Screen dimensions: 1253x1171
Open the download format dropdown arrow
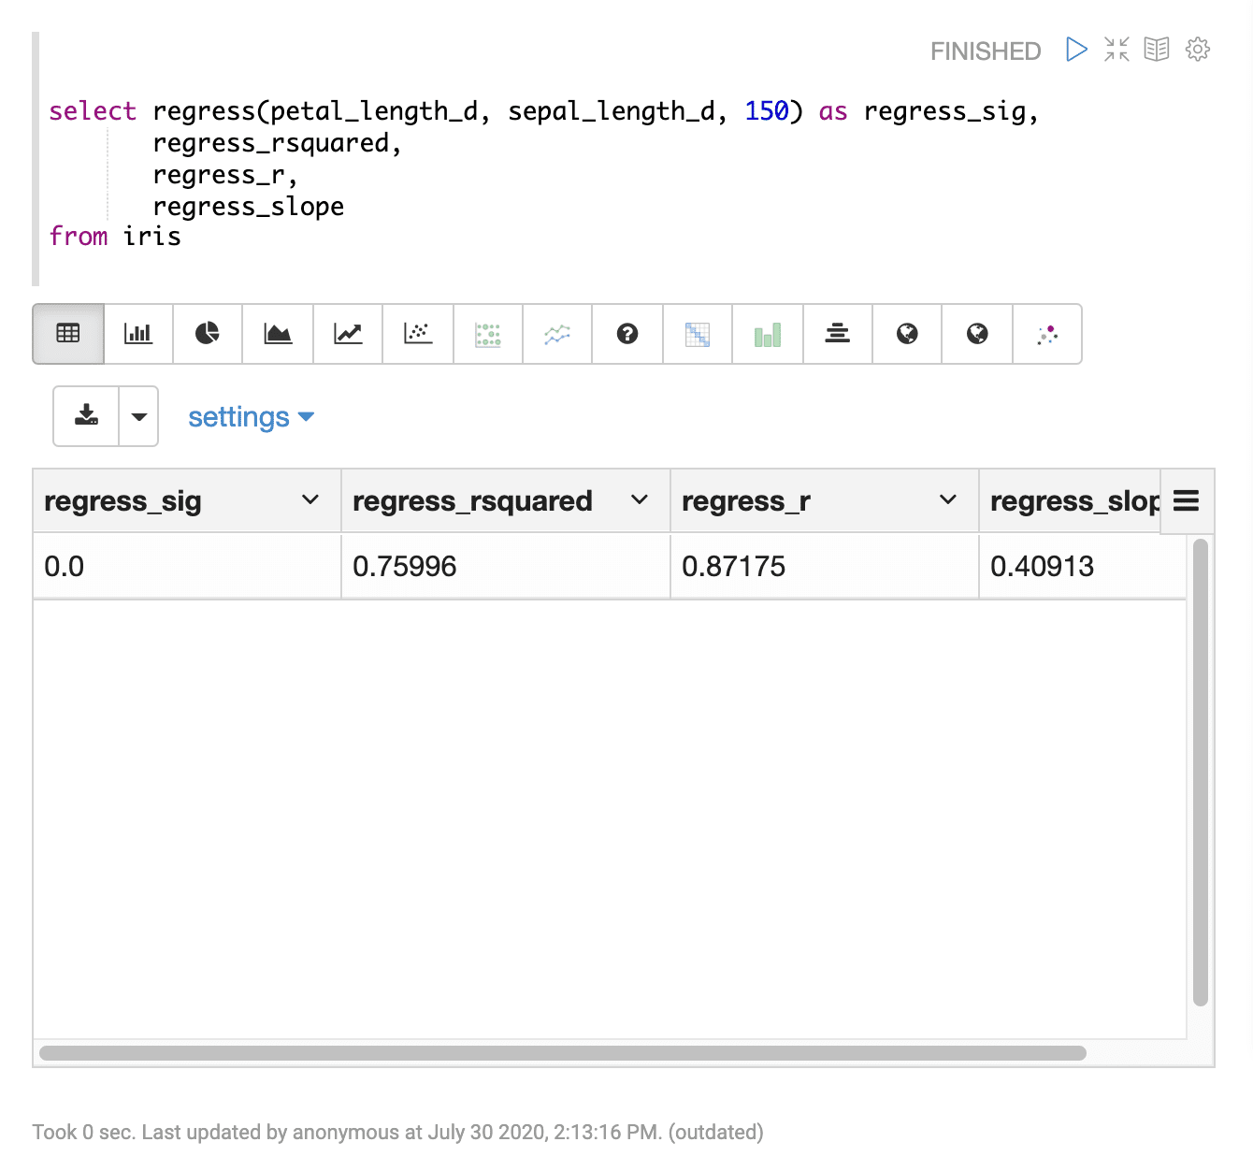point(138,416)
